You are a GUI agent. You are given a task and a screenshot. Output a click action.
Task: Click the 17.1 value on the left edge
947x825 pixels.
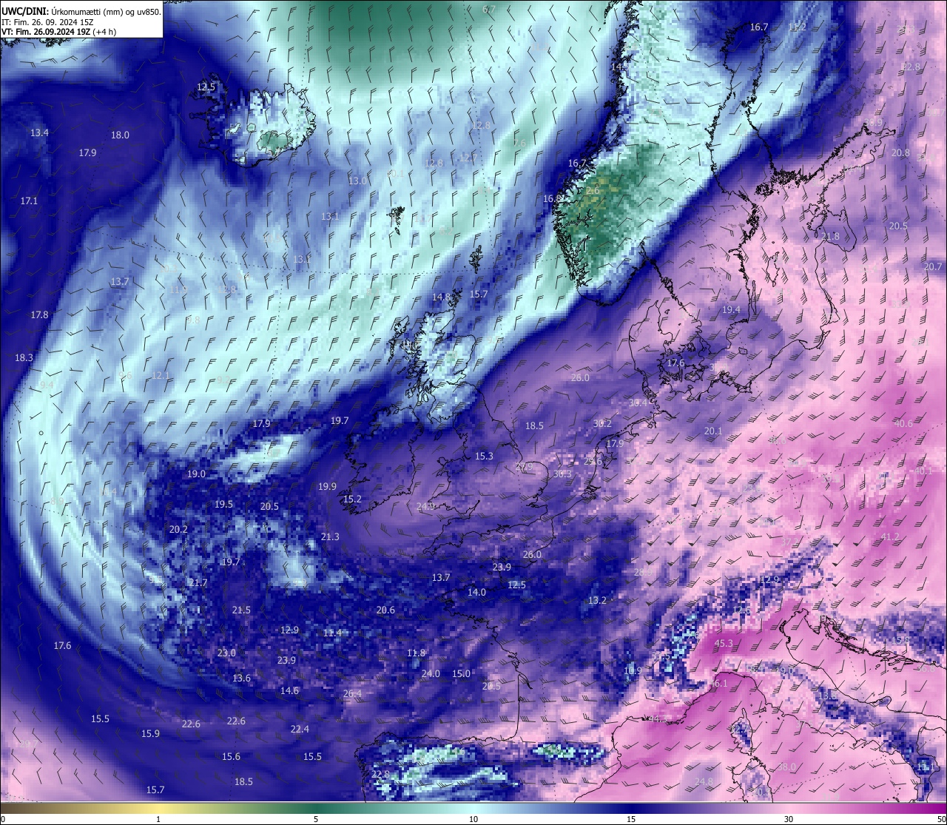pos(29,201)
